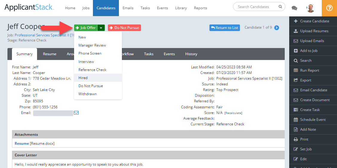The width and height of the screenshot is (337, 168).
Task: Switch to the Resume tab
Action: 50,54
